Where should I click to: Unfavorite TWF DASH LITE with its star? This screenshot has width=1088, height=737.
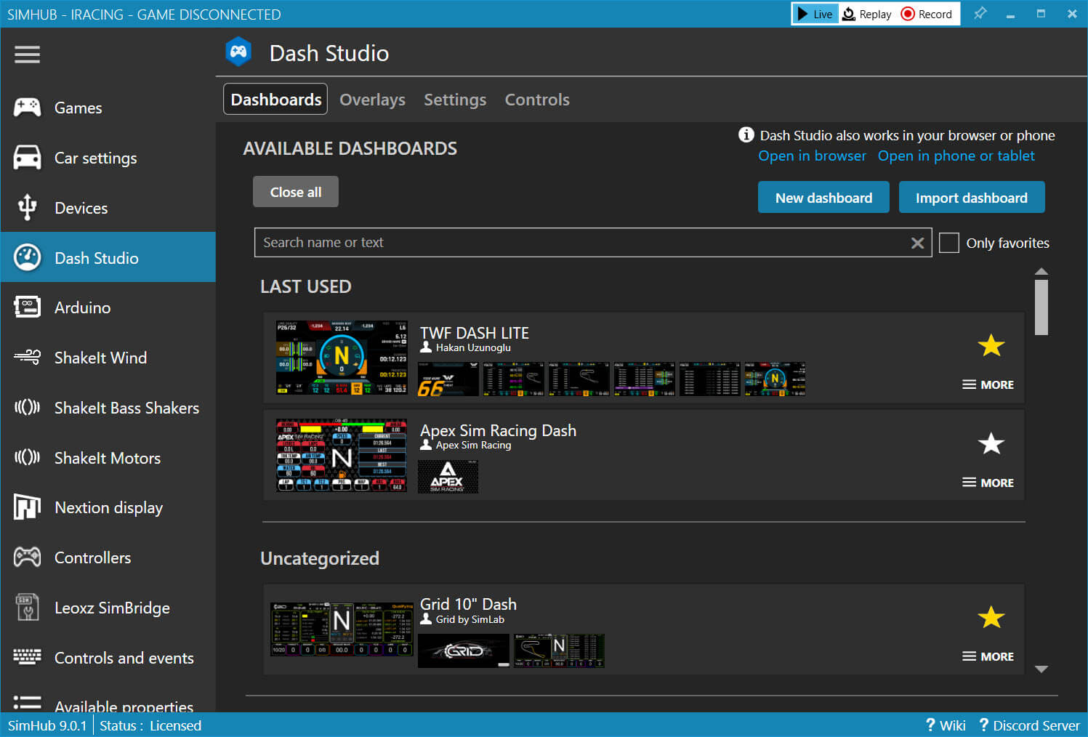tap(991, 345)
